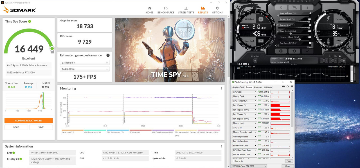360x168 pixels.
Task: Go to the BENCHMARKS section in 3DMark
Action: pyautogui.click(x=166, y=10)
